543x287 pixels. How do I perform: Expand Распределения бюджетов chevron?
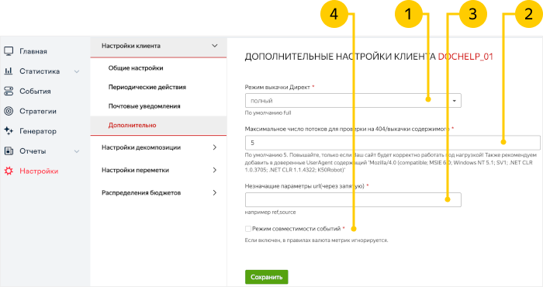click(x=215, y=193)
